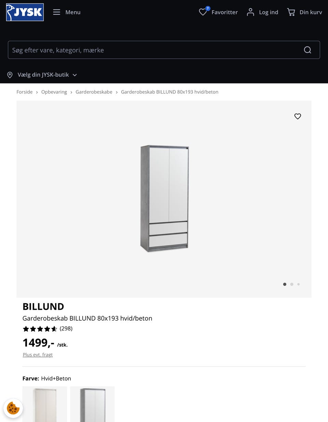328x422 pixels.
Task: Select the second carousel dot
Action: [x=292, y=284]
